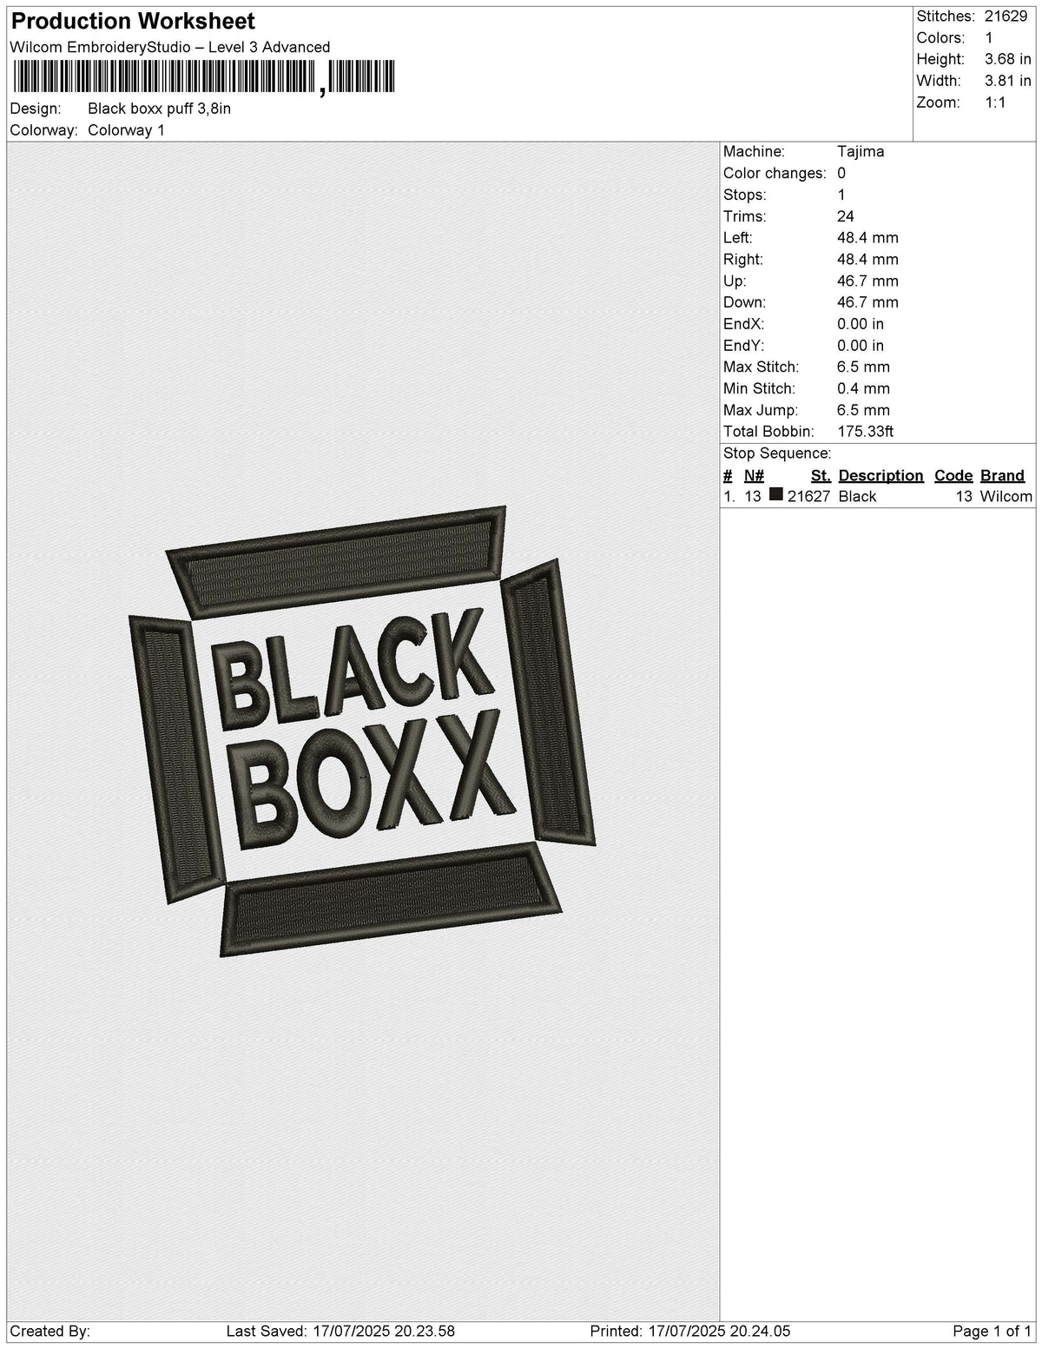This screenshot has width=1042, height=1349.
Task: Click the Stop Sequence heading
Action: (777, 453)
